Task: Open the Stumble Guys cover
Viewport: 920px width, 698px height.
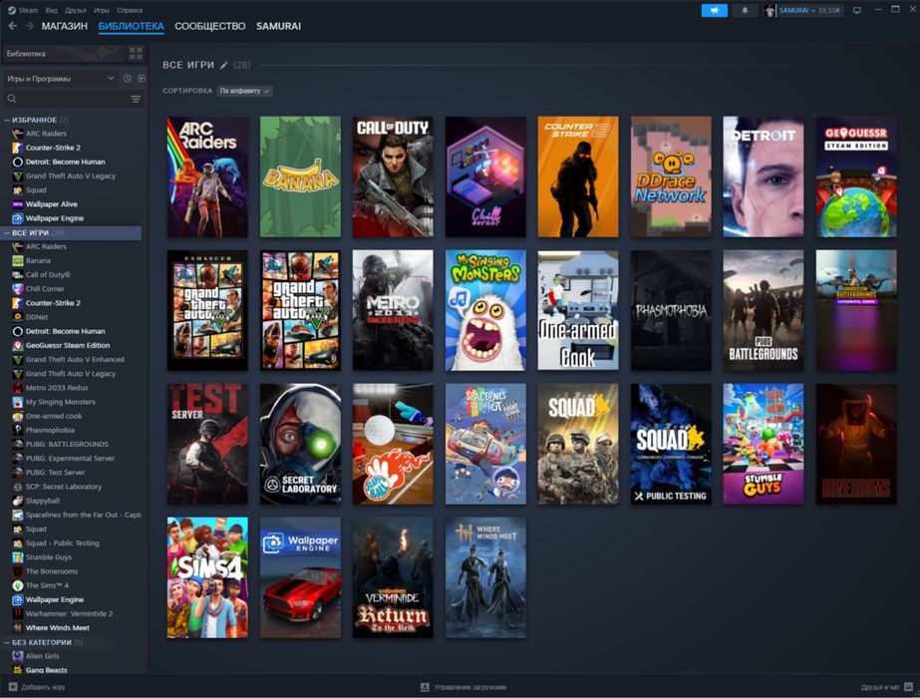Action: click(764, 445)
